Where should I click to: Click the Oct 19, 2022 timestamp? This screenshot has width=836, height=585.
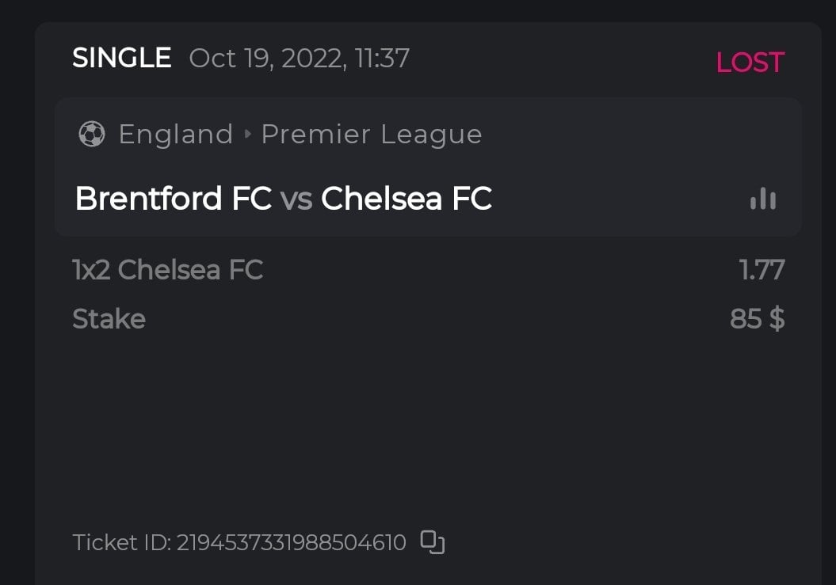(266, 58)
